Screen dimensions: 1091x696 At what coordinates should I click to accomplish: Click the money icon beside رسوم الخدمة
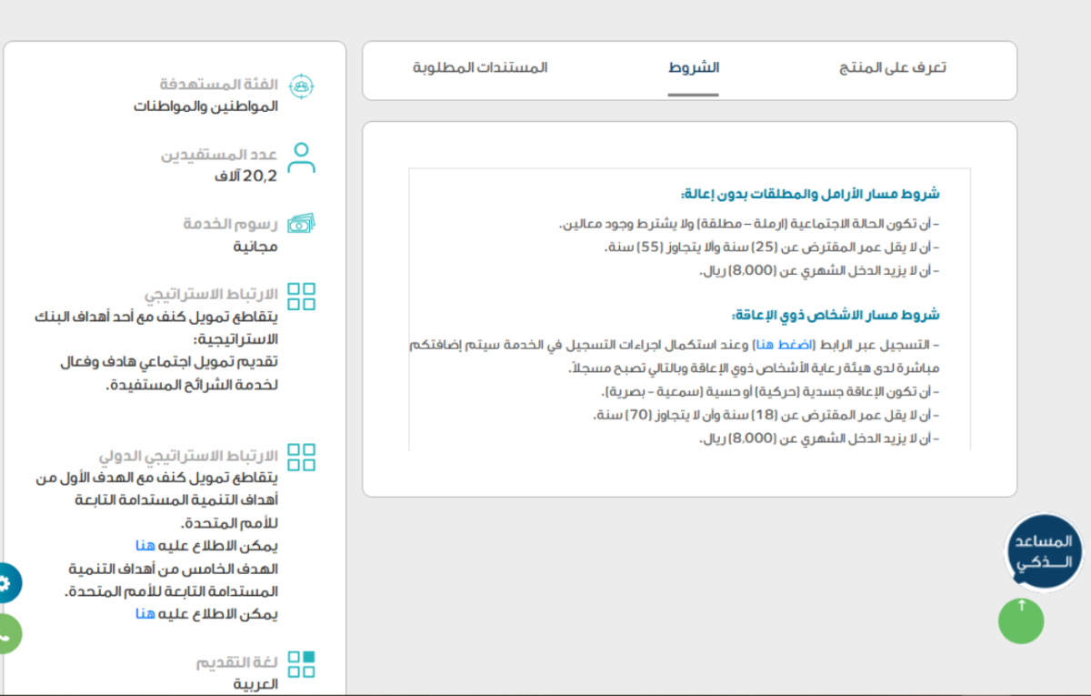(x=301, y=224)
